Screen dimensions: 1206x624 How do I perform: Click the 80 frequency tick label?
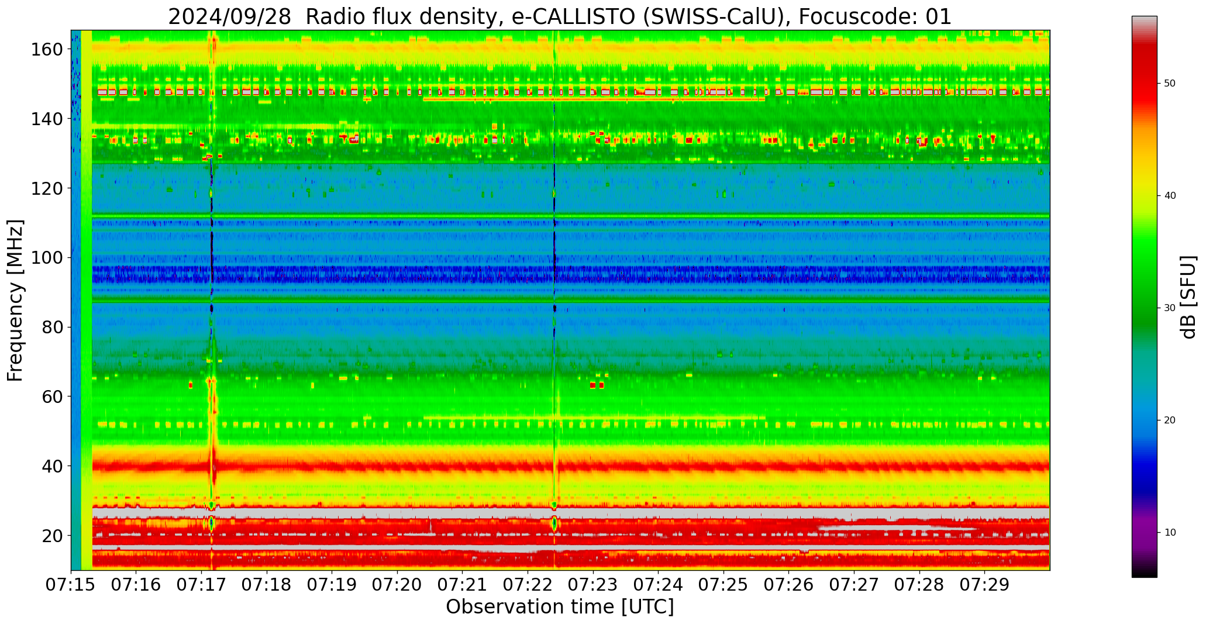pyautogui.click(x=52, y=327)
